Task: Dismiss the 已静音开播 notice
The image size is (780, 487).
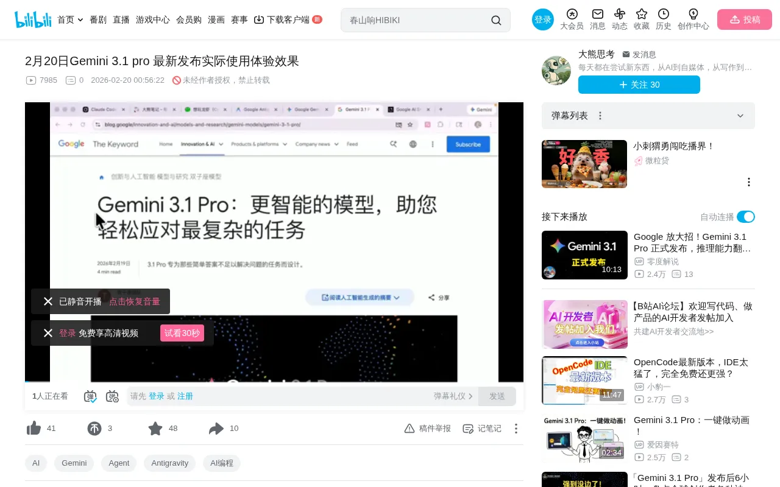Action: pyautogui.click(x=48, y=301)
